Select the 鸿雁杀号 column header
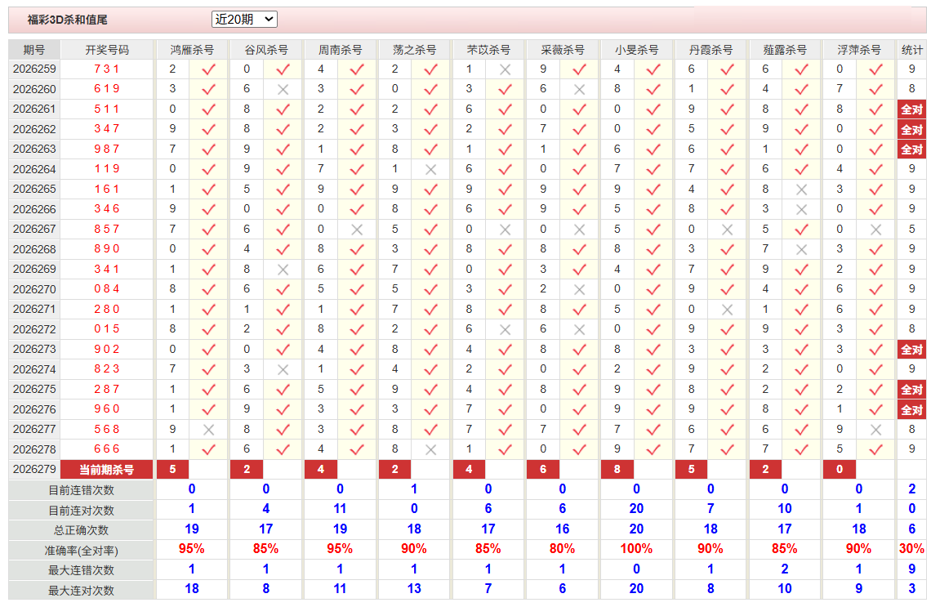Viewport: 931px width, 607px height. 192,50
